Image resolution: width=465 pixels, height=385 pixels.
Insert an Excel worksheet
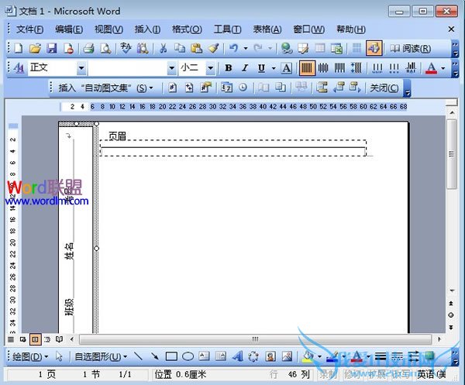point(336,48)
